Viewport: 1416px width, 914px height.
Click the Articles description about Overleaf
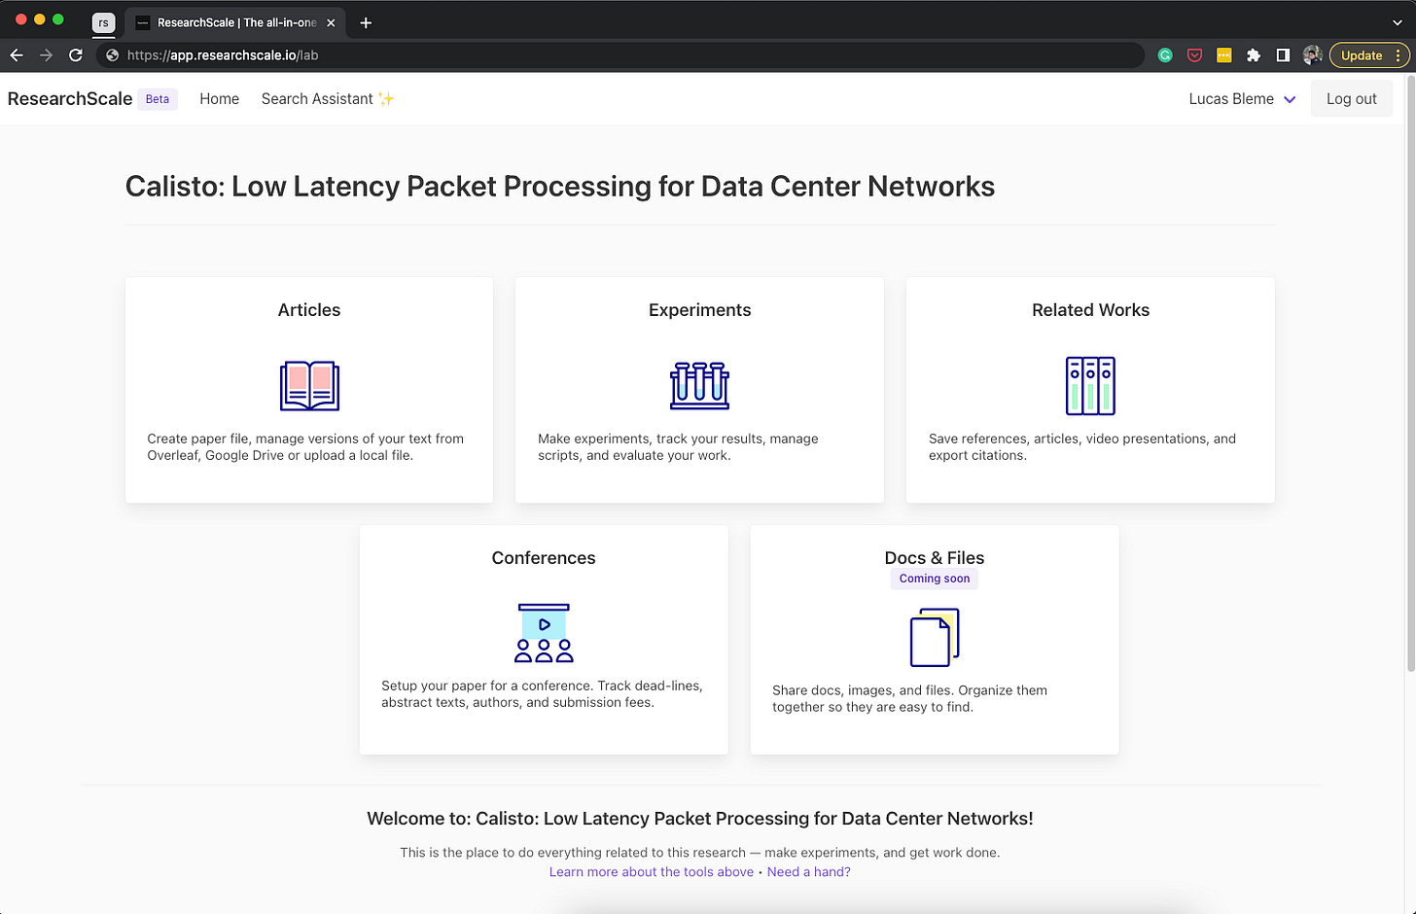click(x=305, y=447)
